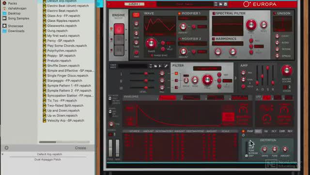Open the Harmonics type display

point(228,44)
